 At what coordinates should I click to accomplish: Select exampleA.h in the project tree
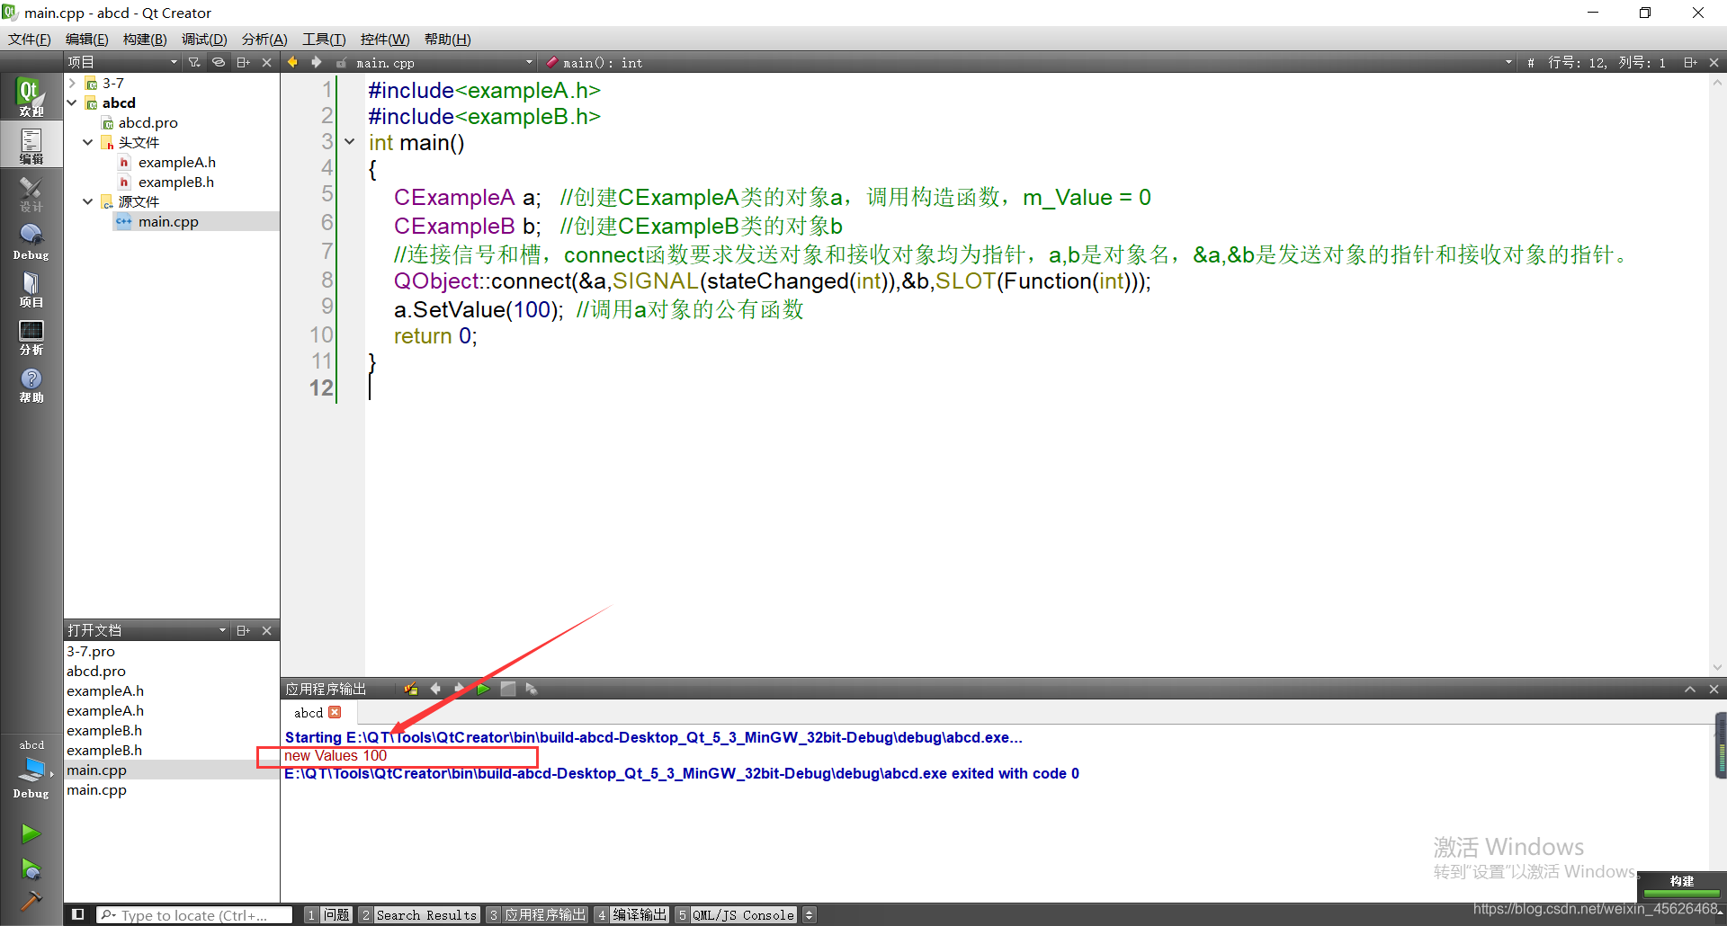pyautogui.click(x=176, y=162)
